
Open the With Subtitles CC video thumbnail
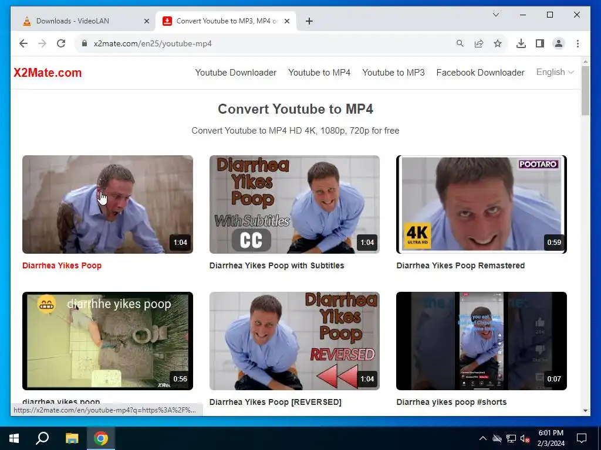coord(295,204)
